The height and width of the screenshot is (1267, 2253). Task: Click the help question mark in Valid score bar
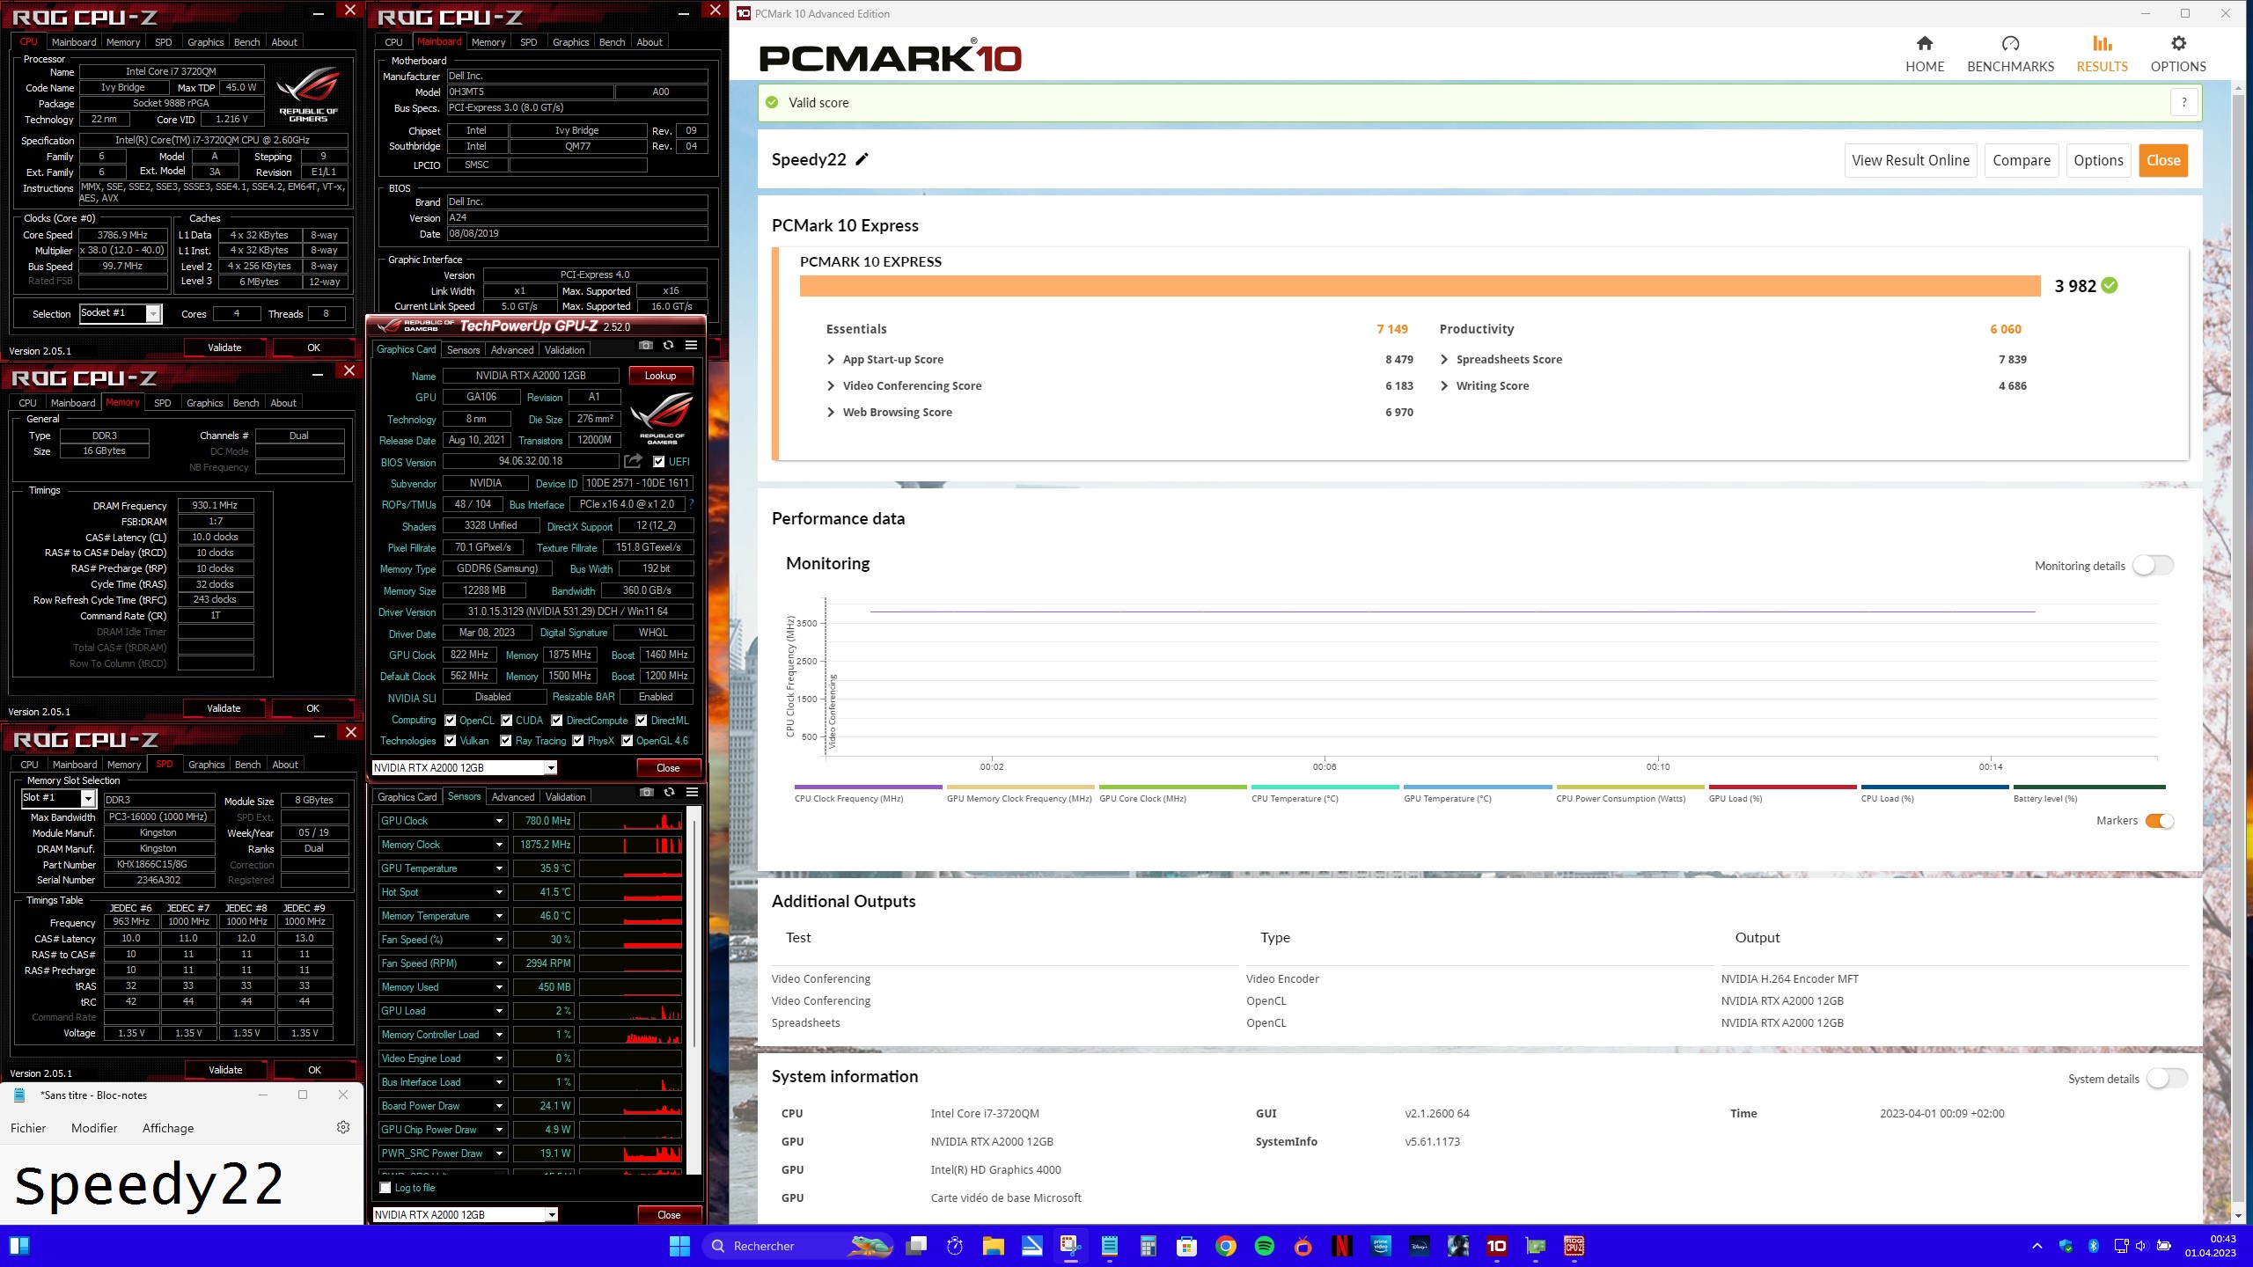pyautogui.click(x=2183, y=103)
